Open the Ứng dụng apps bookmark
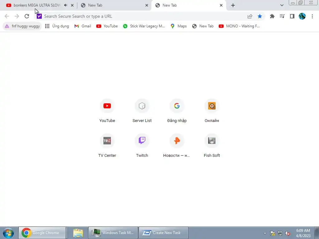Viewport: 319px width, 239px height. coord(57,26)
